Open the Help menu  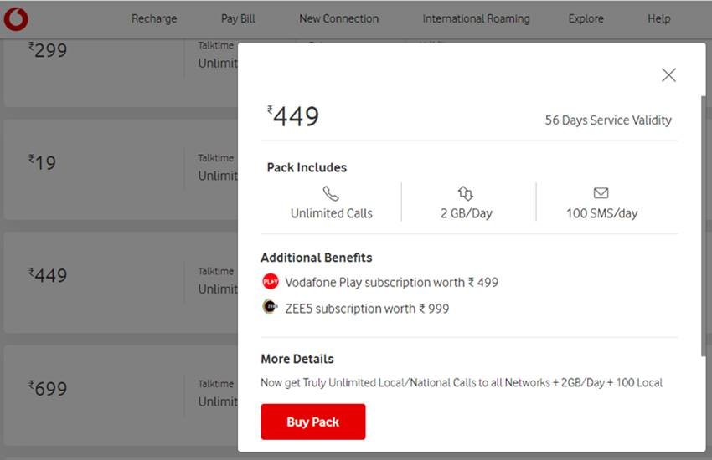pyautogui.click(x=659, y=18)
